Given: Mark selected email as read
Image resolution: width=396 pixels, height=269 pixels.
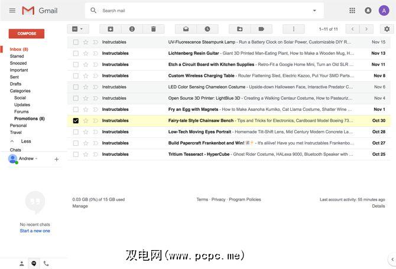Looking at the screenshot, I should pos(186,29).
